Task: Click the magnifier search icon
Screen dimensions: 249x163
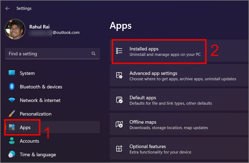Action: (93, 54)
